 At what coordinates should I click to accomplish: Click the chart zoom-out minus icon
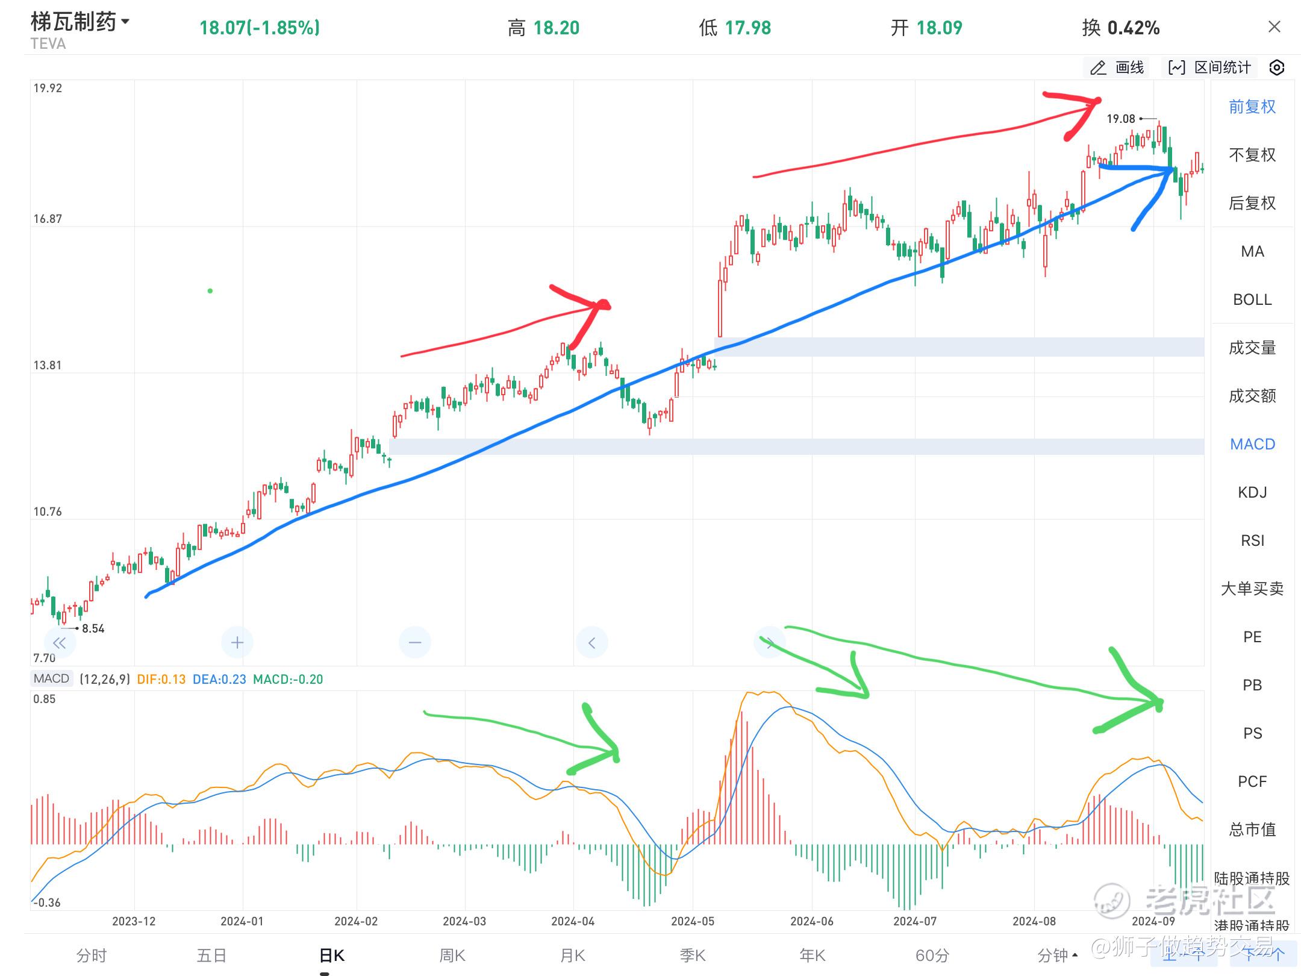point(415,642)
